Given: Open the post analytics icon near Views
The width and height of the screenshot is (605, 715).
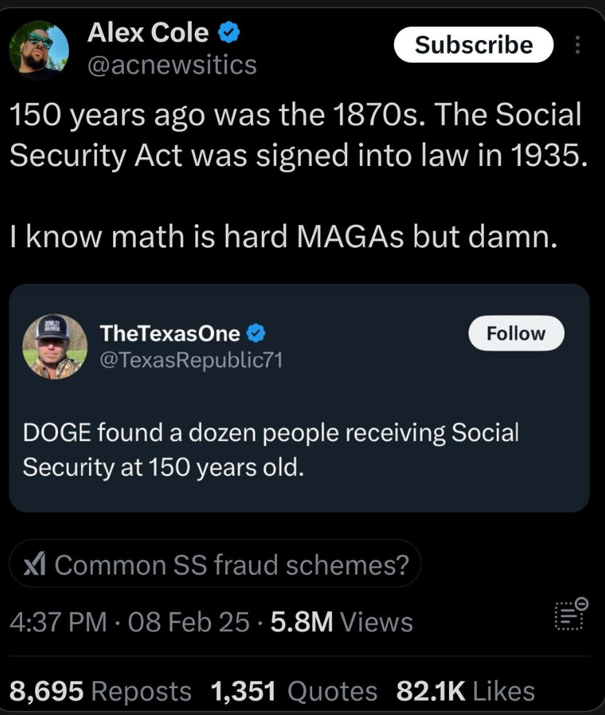Looking at the screenshot, I should [571, 614].
